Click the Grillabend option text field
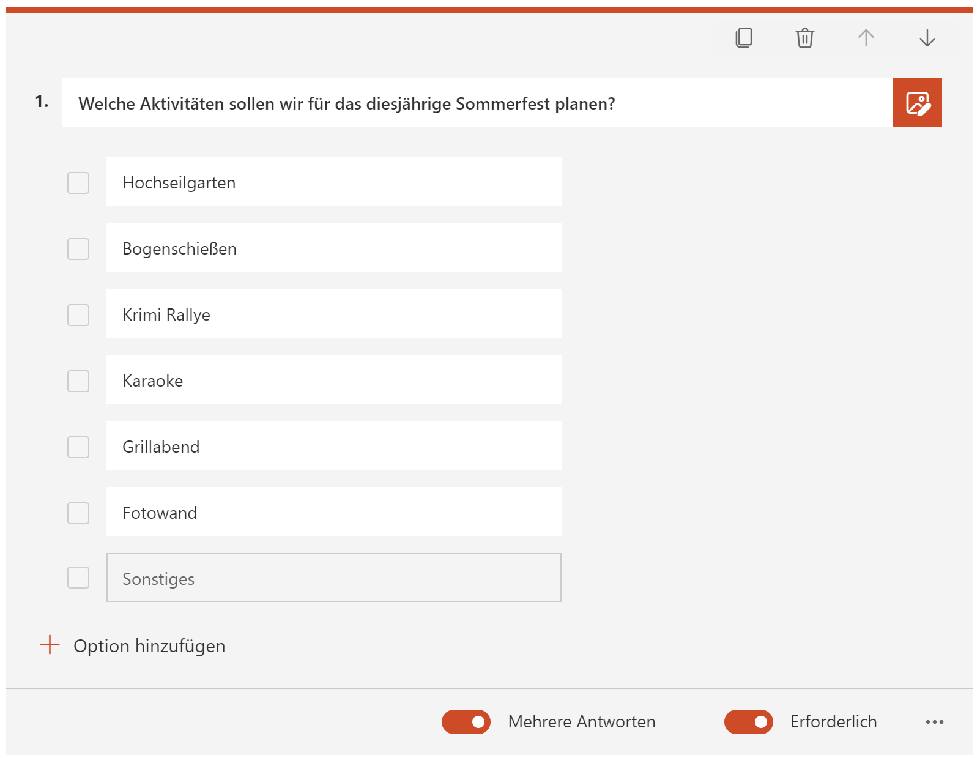980x758 pixels. (333, 446)
